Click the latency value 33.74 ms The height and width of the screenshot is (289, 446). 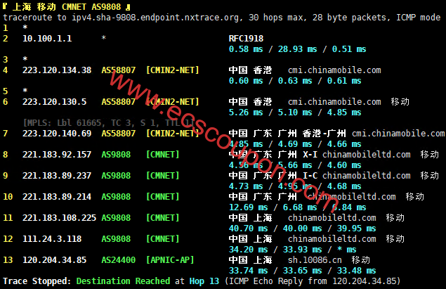pyautogui.click(x=249, y=270)
